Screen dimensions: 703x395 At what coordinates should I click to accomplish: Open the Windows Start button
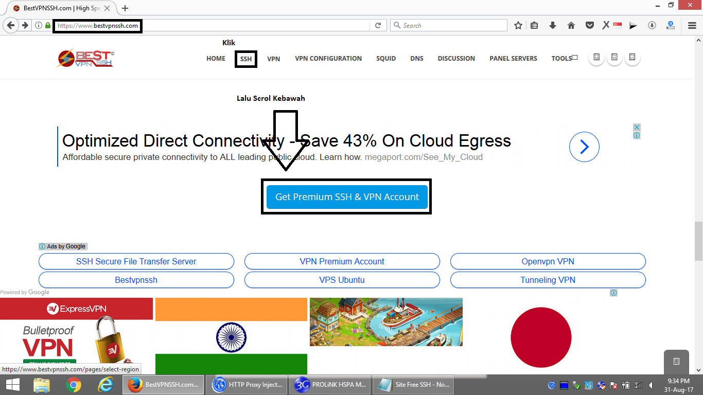coord(13,385)
